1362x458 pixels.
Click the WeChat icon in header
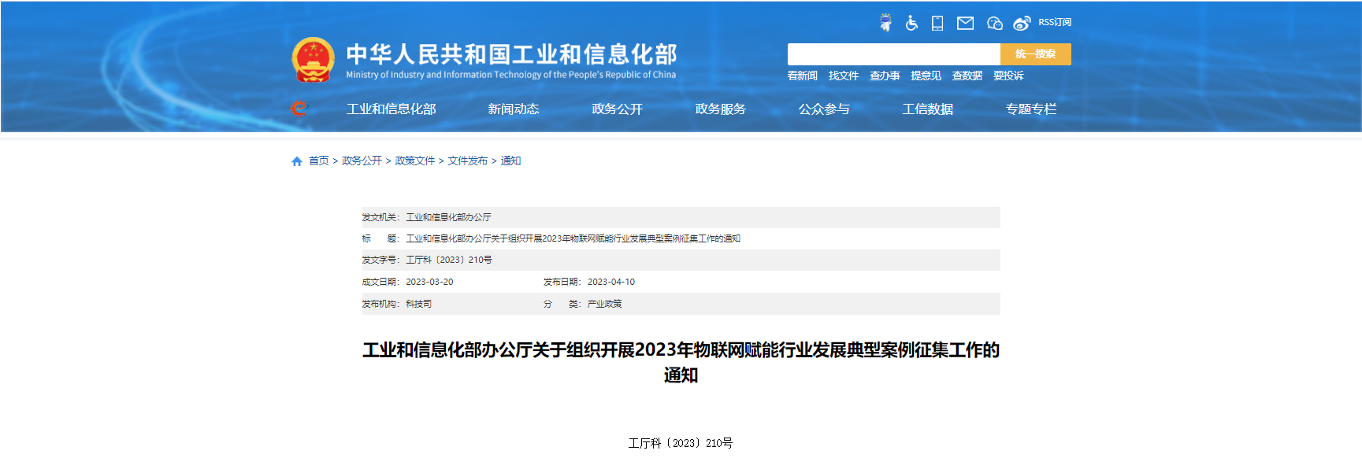pos(994,23)
